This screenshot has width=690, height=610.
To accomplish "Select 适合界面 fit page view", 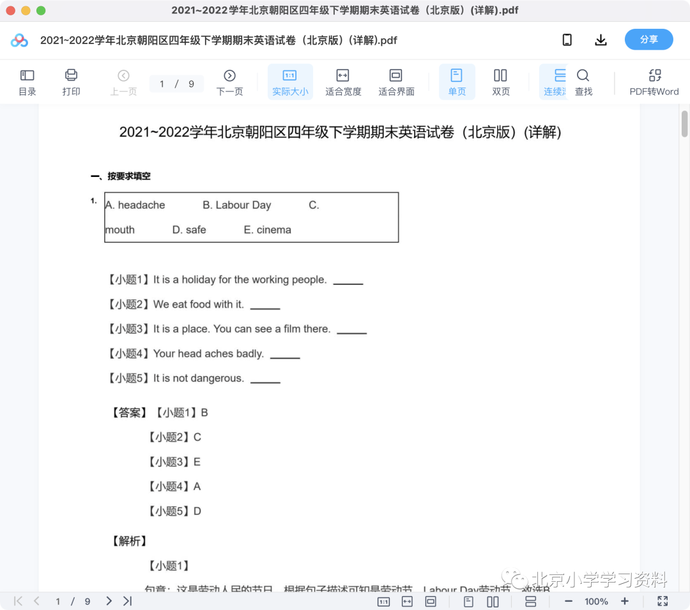I will coord(396,82).
